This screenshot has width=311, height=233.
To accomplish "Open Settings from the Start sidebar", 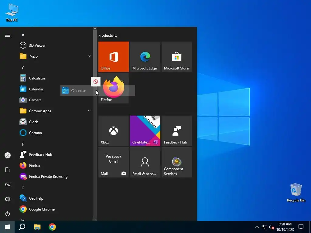I will coord(8,199).
